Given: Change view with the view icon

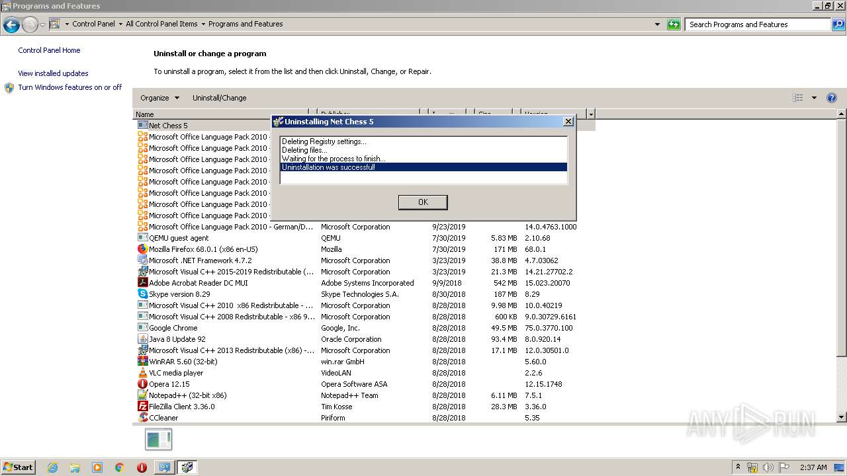Looking at the screenshot, I should click(x=797, y=98).
